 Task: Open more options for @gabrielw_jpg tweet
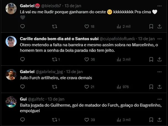pos(159,71)
